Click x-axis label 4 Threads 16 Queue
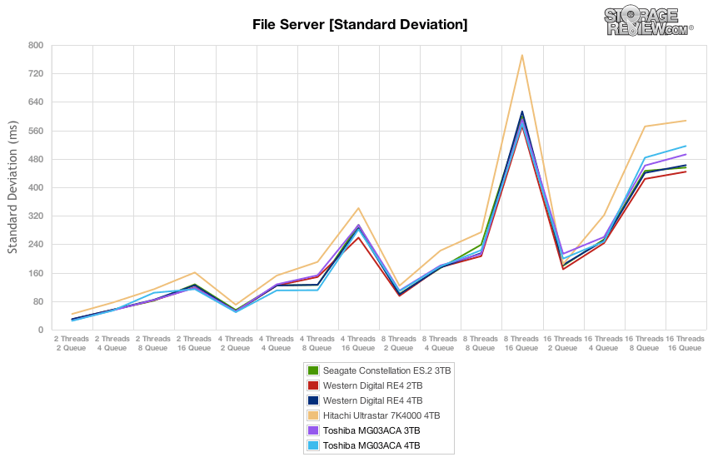The width and height of the screenshot is (708, 472). click(x=358, y=344)
